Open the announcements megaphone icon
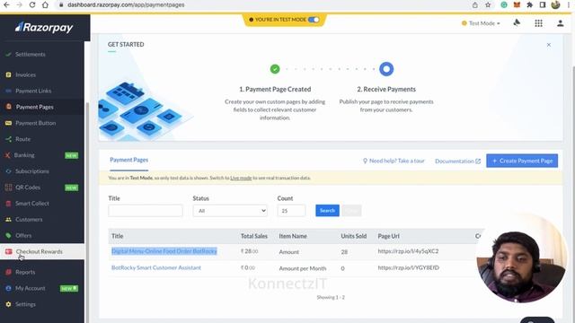This screenshot has width=575, height=323. coord(517,23)
